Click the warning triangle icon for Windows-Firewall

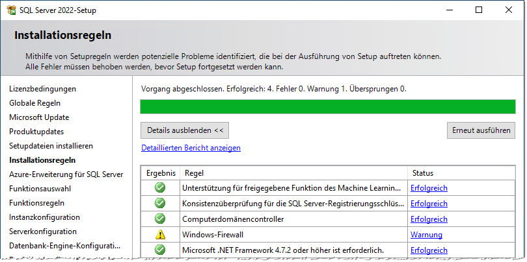tap(160, 235)
